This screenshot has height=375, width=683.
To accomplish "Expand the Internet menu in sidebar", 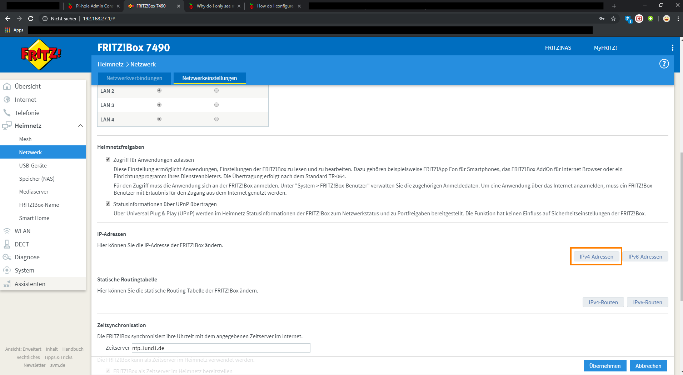I will [25, 100].
